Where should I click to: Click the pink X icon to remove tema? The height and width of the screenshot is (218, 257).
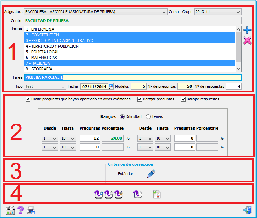click(247, 40)
